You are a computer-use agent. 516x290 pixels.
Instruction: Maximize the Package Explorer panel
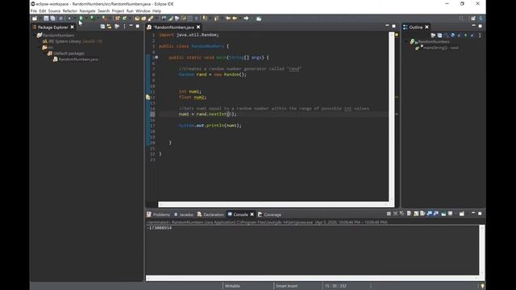pos(138,26)
